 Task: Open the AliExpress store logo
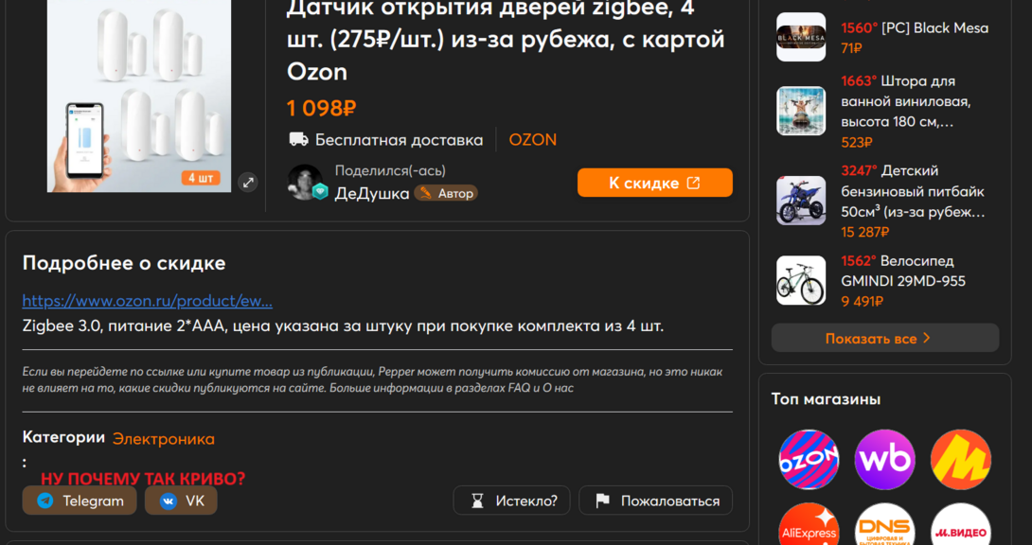(x=809, y=525)
